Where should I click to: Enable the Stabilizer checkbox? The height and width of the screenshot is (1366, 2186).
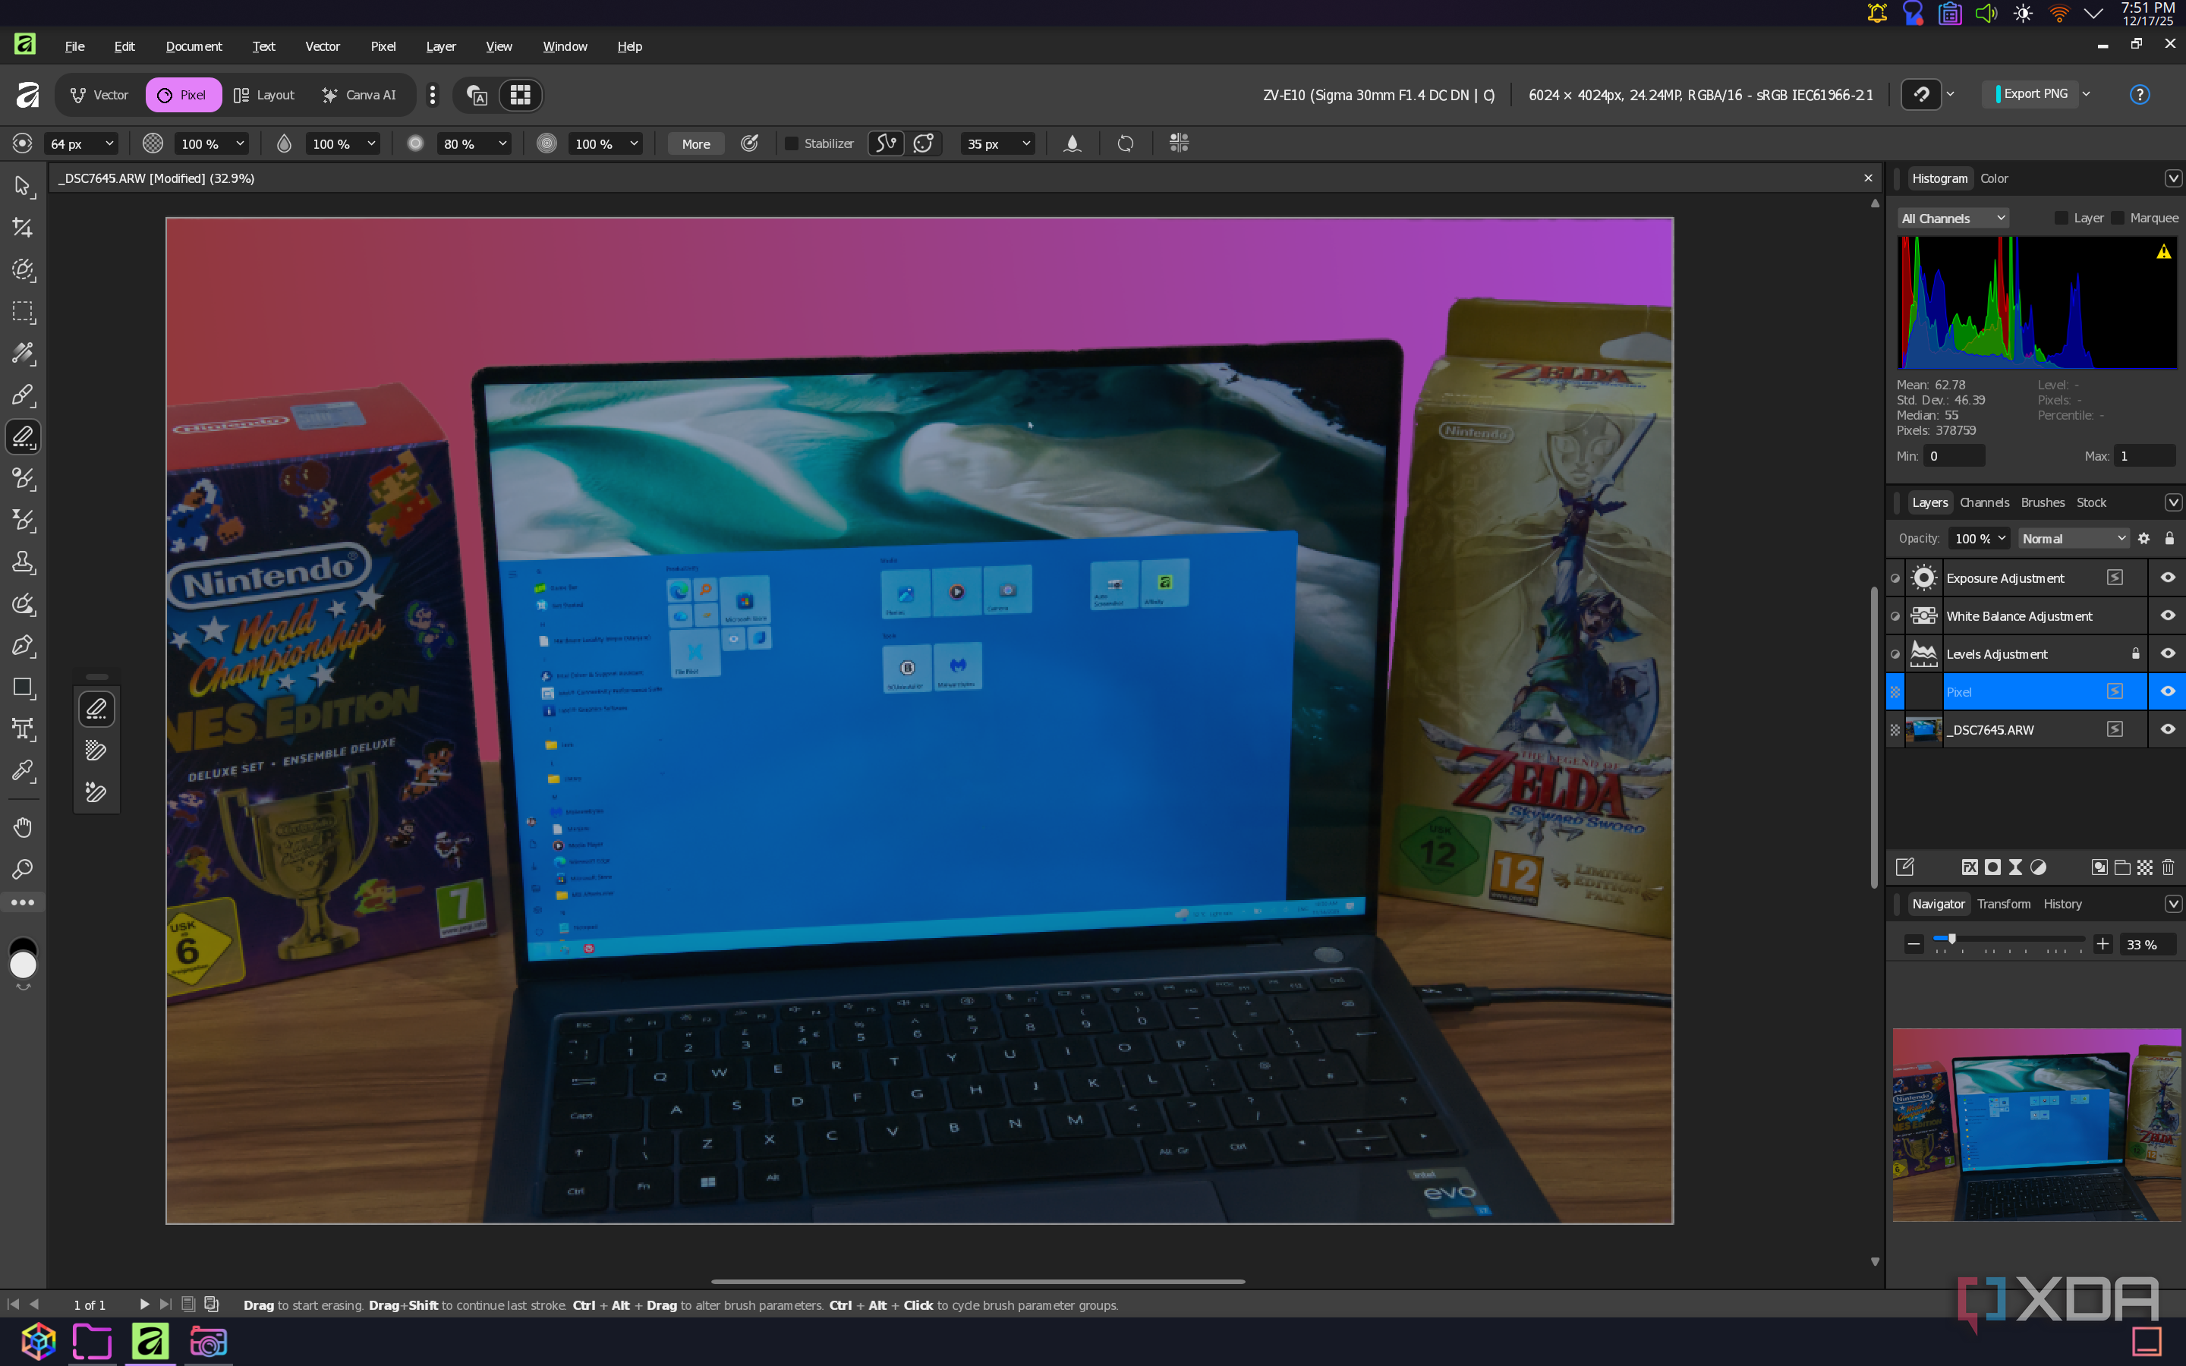[x=792, y=143]
